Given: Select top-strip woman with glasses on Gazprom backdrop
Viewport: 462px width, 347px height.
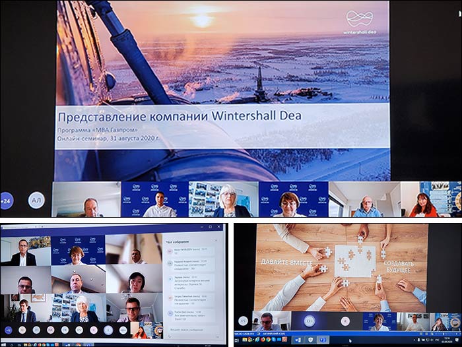Looking at the screenshot, I should coord(294,199).
